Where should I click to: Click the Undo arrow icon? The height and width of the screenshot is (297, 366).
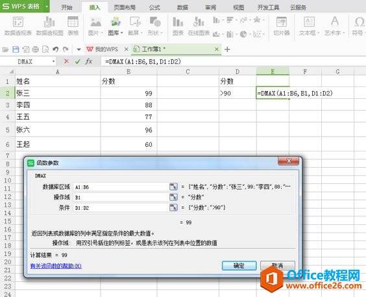[56, 49]
